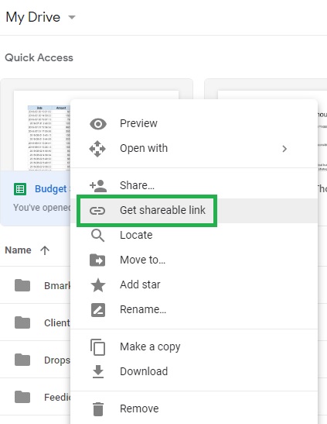Click the green Sheets icon beside Budget
Screen dimensions: 327x424
tap(20, 189)
